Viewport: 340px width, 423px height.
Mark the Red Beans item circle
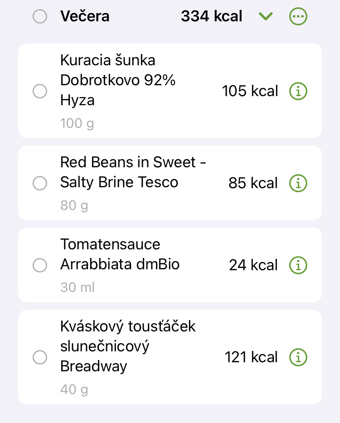point(40,183)
